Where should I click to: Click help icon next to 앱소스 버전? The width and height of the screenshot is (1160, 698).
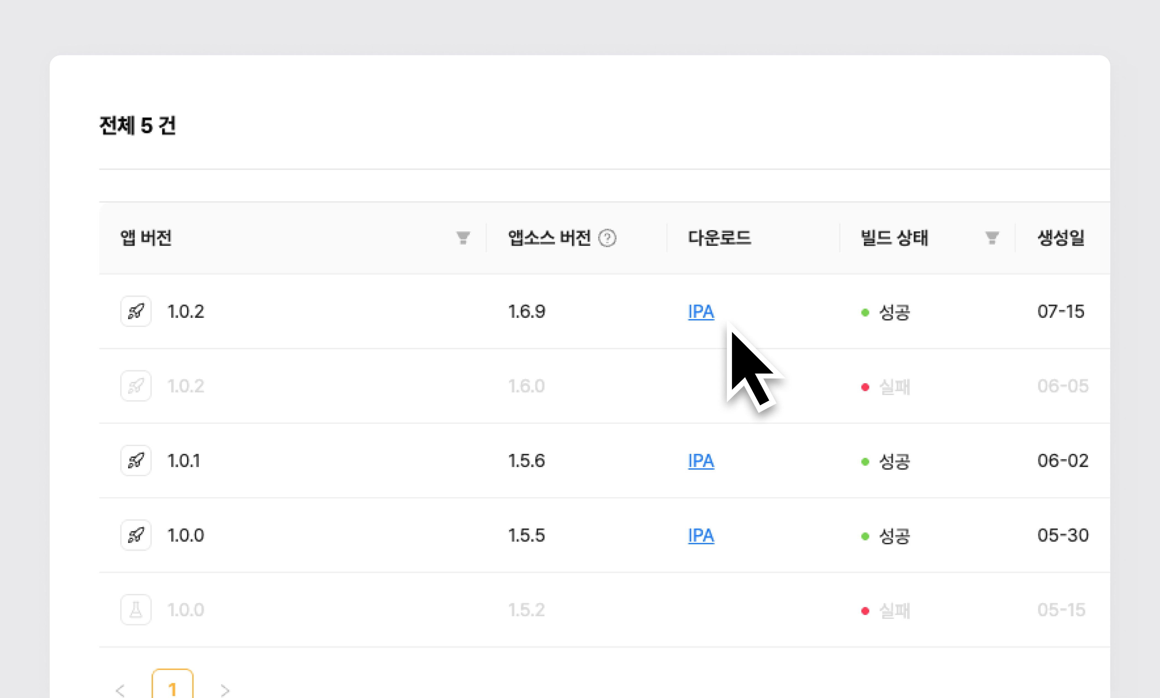click(607, 238)
